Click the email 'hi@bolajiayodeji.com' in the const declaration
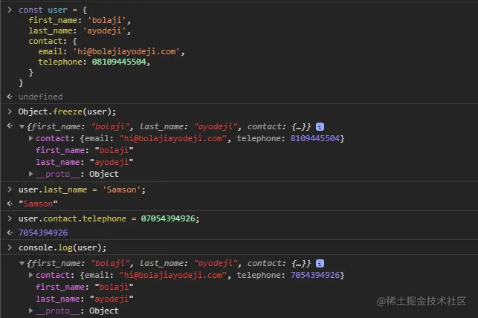This screenshot has width=478, height=318. click(x=126, y=51)
